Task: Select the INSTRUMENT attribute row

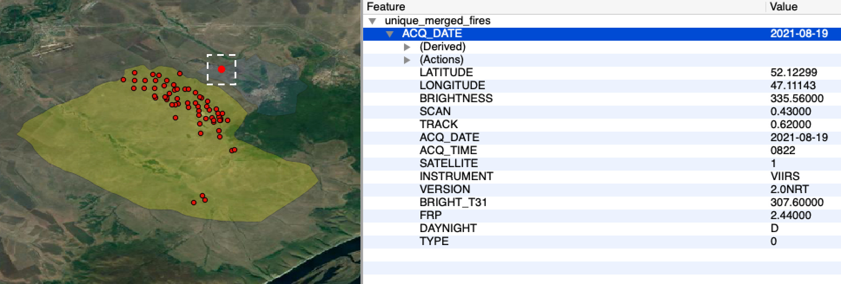Action: pos(602,177)
